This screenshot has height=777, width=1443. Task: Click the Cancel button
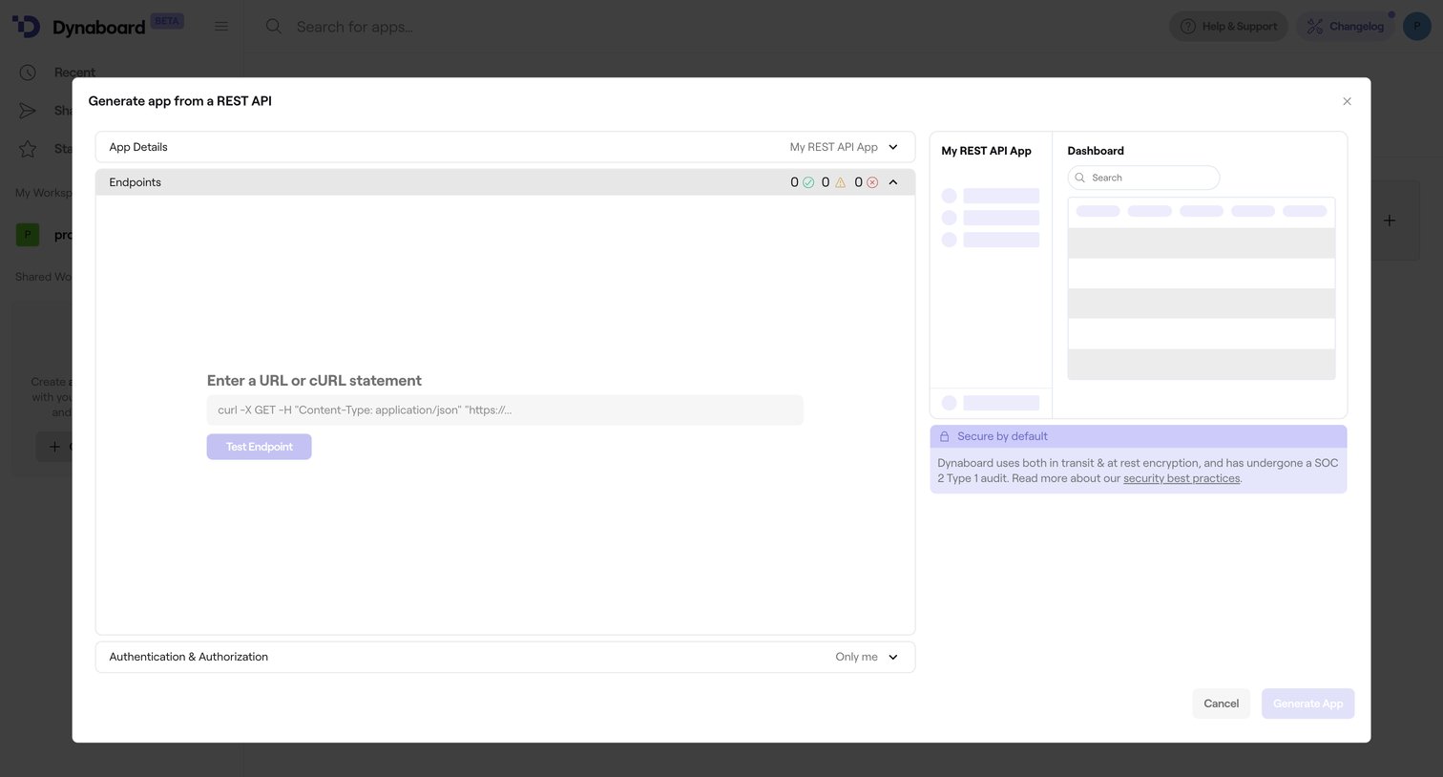tap(1221, 703)
